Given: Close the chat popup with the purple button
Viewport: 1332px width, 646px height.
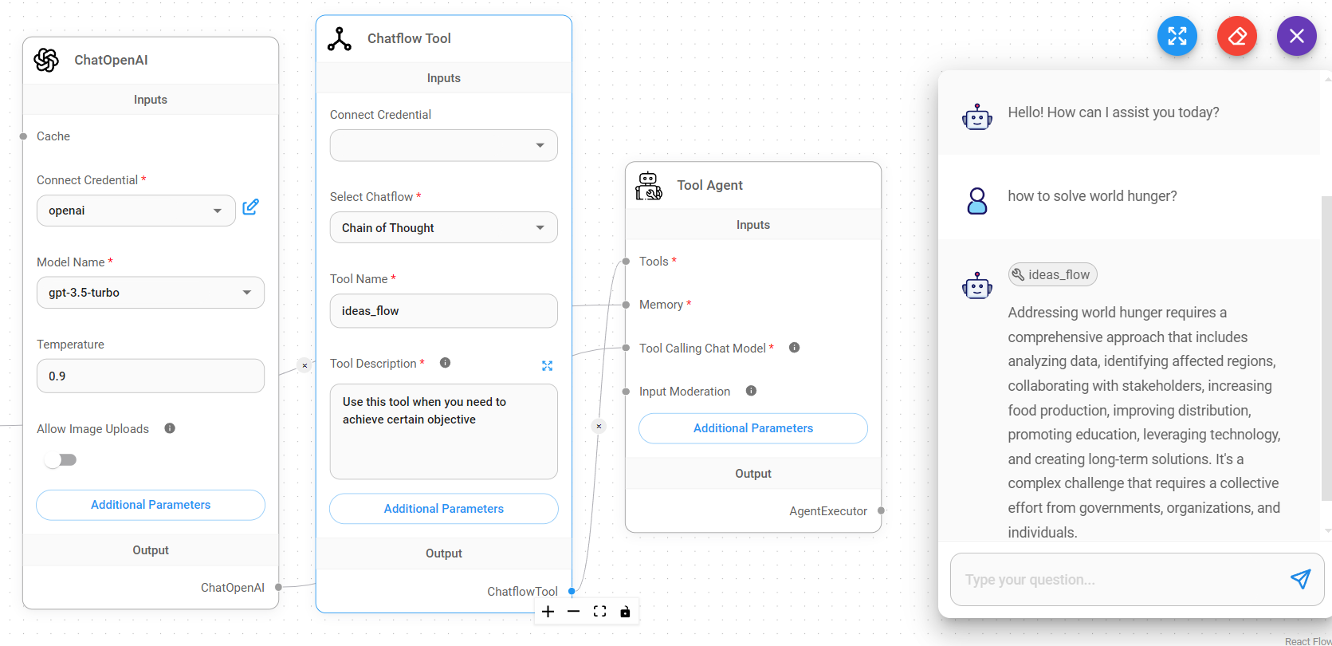Looking at the screenshot, I should click(1296, 36).
